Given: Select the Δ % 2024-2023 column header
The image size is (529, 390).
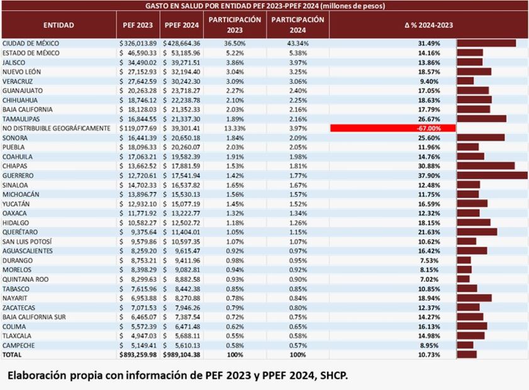Looking at the screenshot, I should pyautogui.click(x=428, y=25).
